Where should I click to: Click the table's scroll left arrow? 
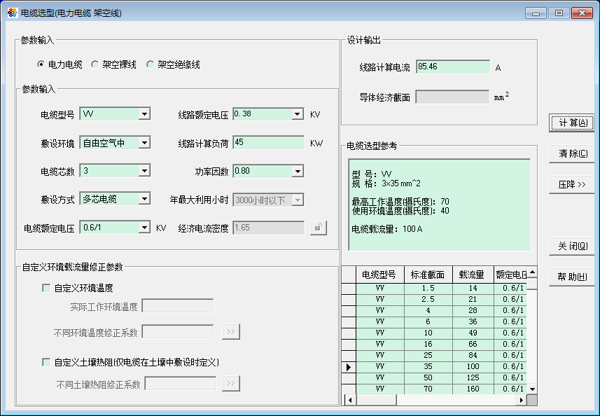click(349, 400)
